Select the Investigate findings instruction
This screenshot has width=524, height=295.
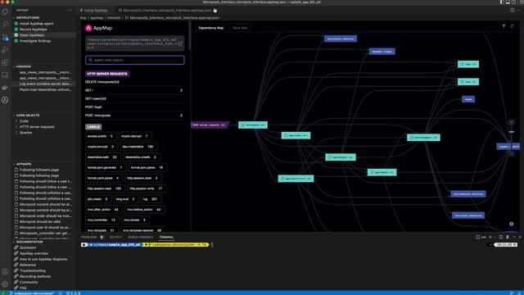coord(35,41)
